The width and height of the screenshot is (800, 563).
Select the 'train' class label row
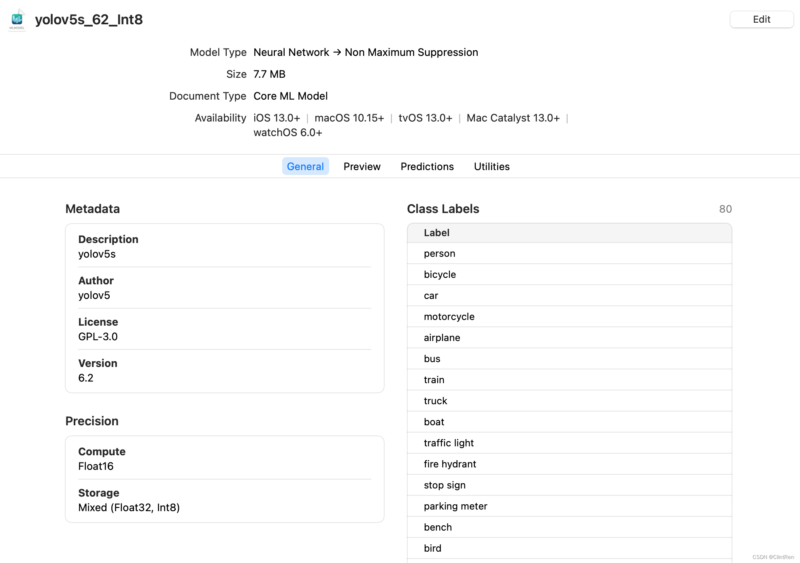(x=569, y=380)
